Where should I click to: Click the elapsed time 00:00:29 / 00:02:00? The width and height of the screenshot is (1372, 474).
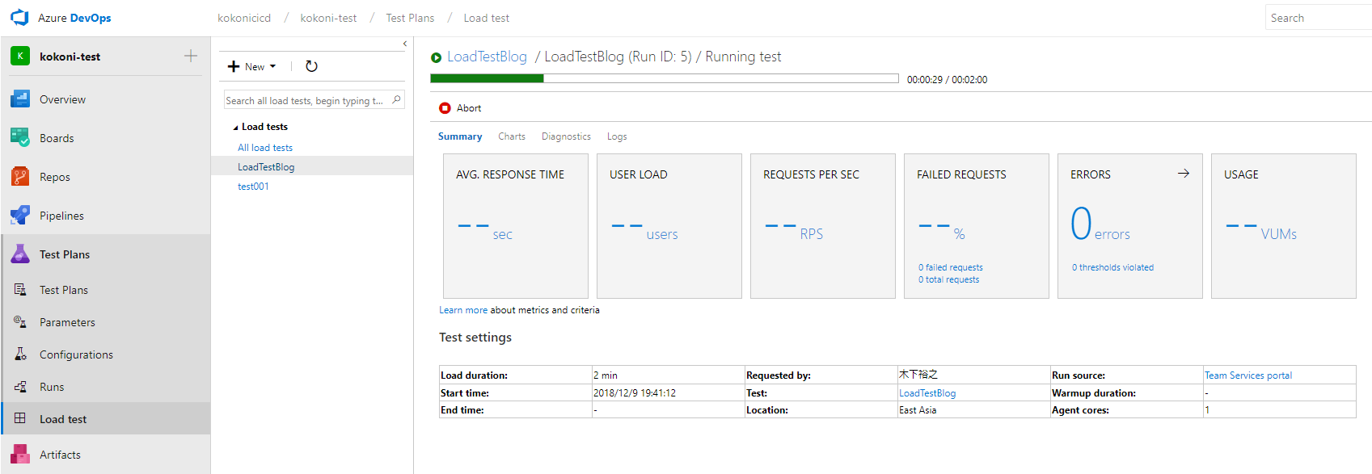pyautogui.click(x=947, y=80)
